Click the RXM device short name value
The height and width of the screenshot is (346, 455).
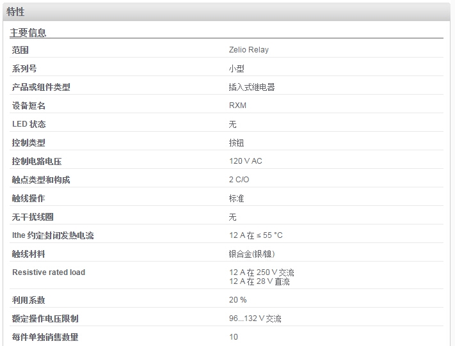pos(237,106)
